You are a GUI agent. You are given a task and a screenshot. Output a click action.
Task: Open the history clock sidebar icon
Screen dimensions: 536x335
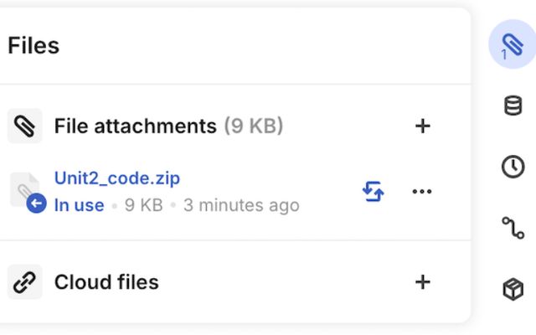click(x=512, y=167)
